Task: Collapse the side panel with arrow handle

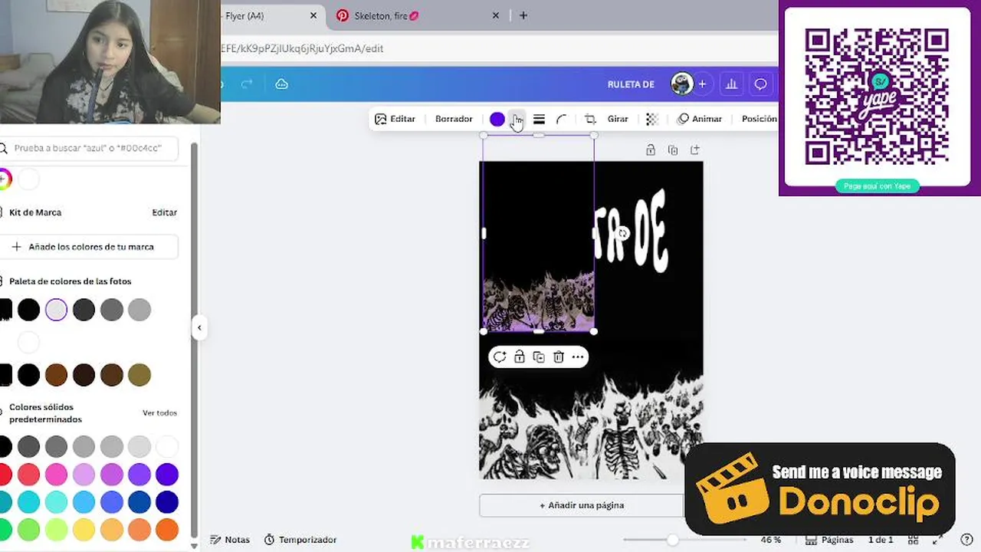Action: tap(199, 328)
